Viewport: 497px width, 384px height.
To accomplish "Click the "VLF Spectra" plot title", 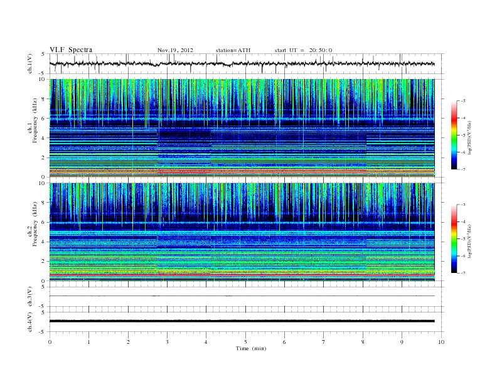I will tap(71, 50).
